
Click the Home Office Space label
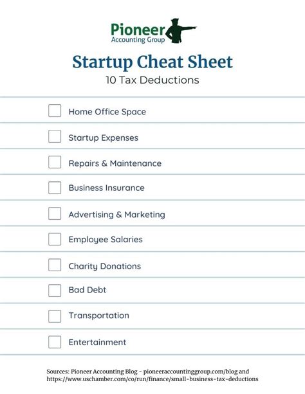point(107,112)
